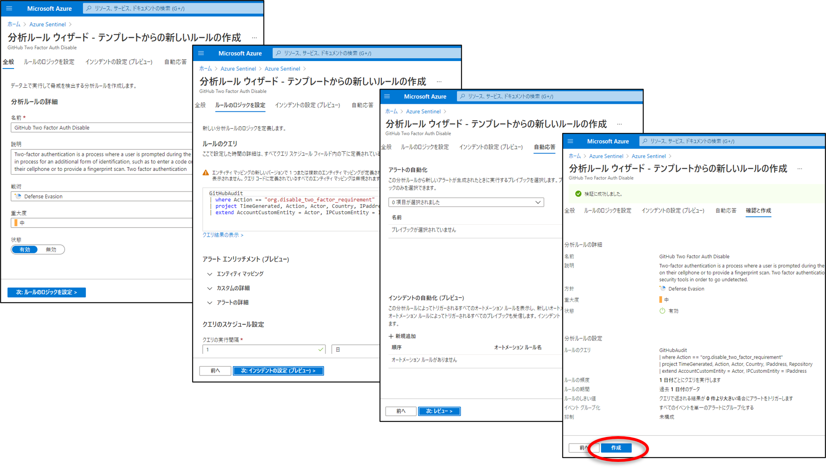Image resolution: width=826 pixels, height=468 pixels.
Task: Open the 戦術 Defense Evasion dropdown
Action: click(101, 196)
